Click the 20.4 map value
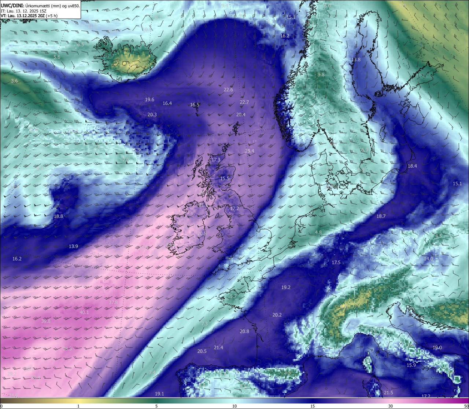Image resolution: width=469 pixels, height=409 pixels. coord(241,115)
